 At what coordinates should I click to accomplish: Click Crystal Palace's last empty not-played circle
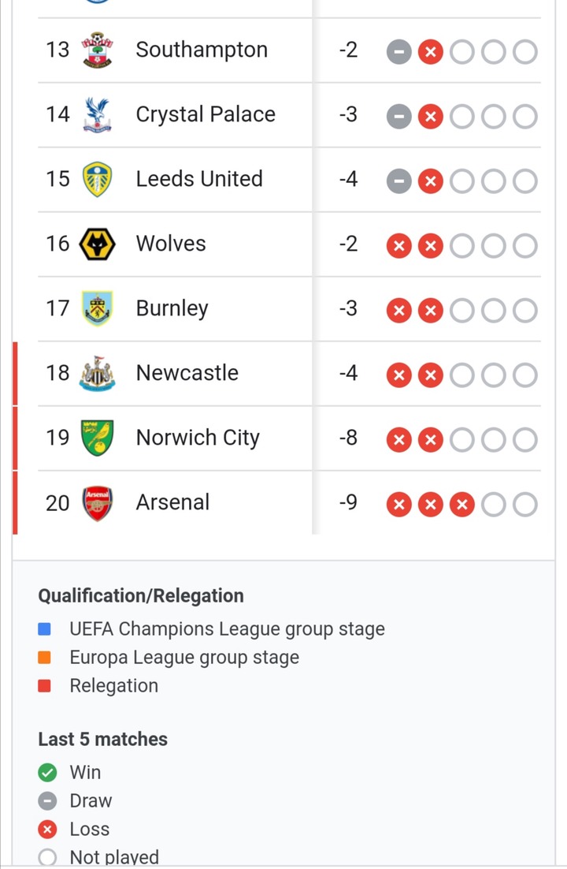tap(525, 117)
